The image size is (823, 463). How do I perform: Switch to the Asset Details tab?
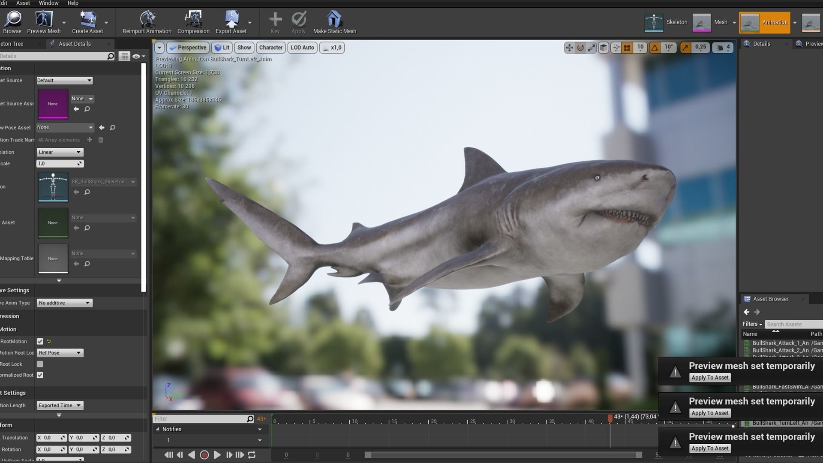[x=75, y=44]
